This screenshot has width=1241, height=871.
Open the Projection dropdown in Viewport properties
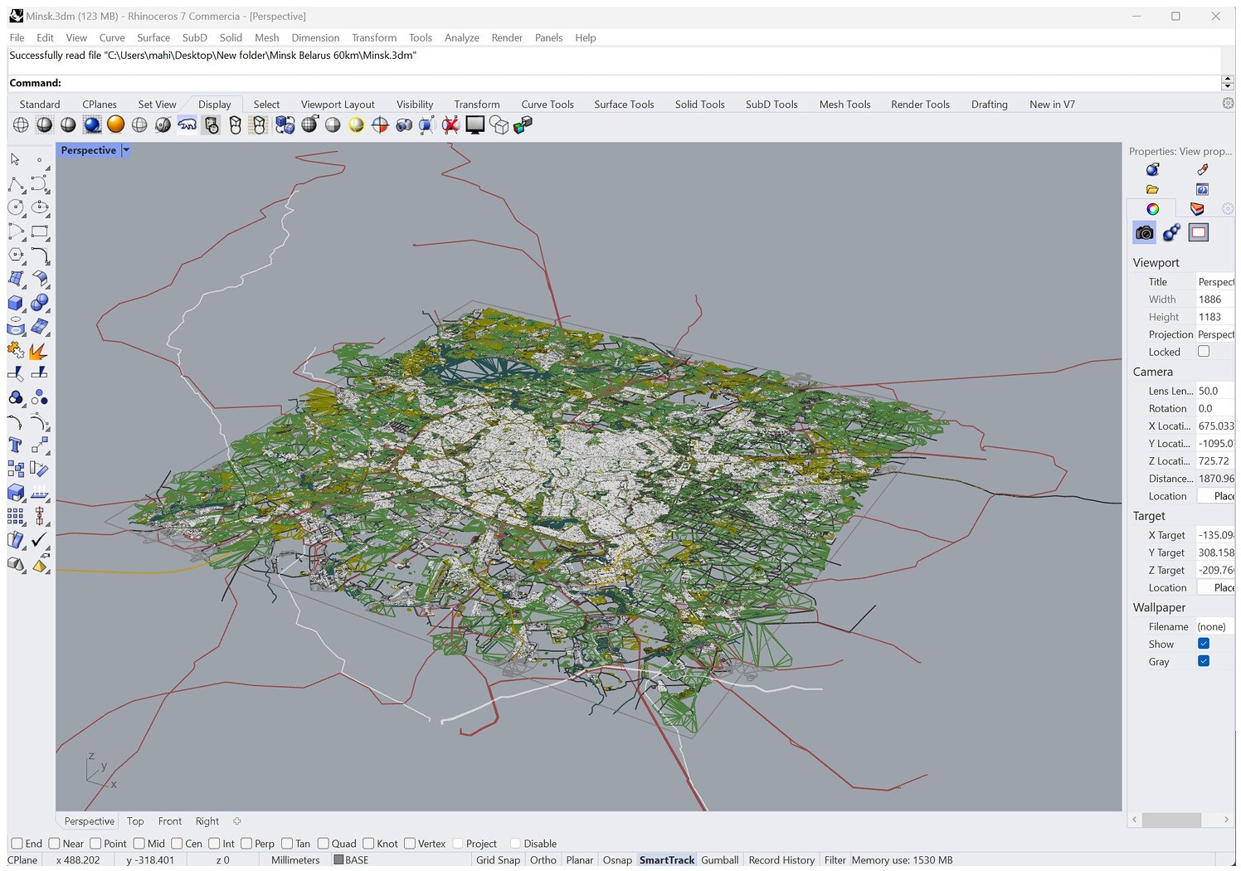tap(1215, 334)
